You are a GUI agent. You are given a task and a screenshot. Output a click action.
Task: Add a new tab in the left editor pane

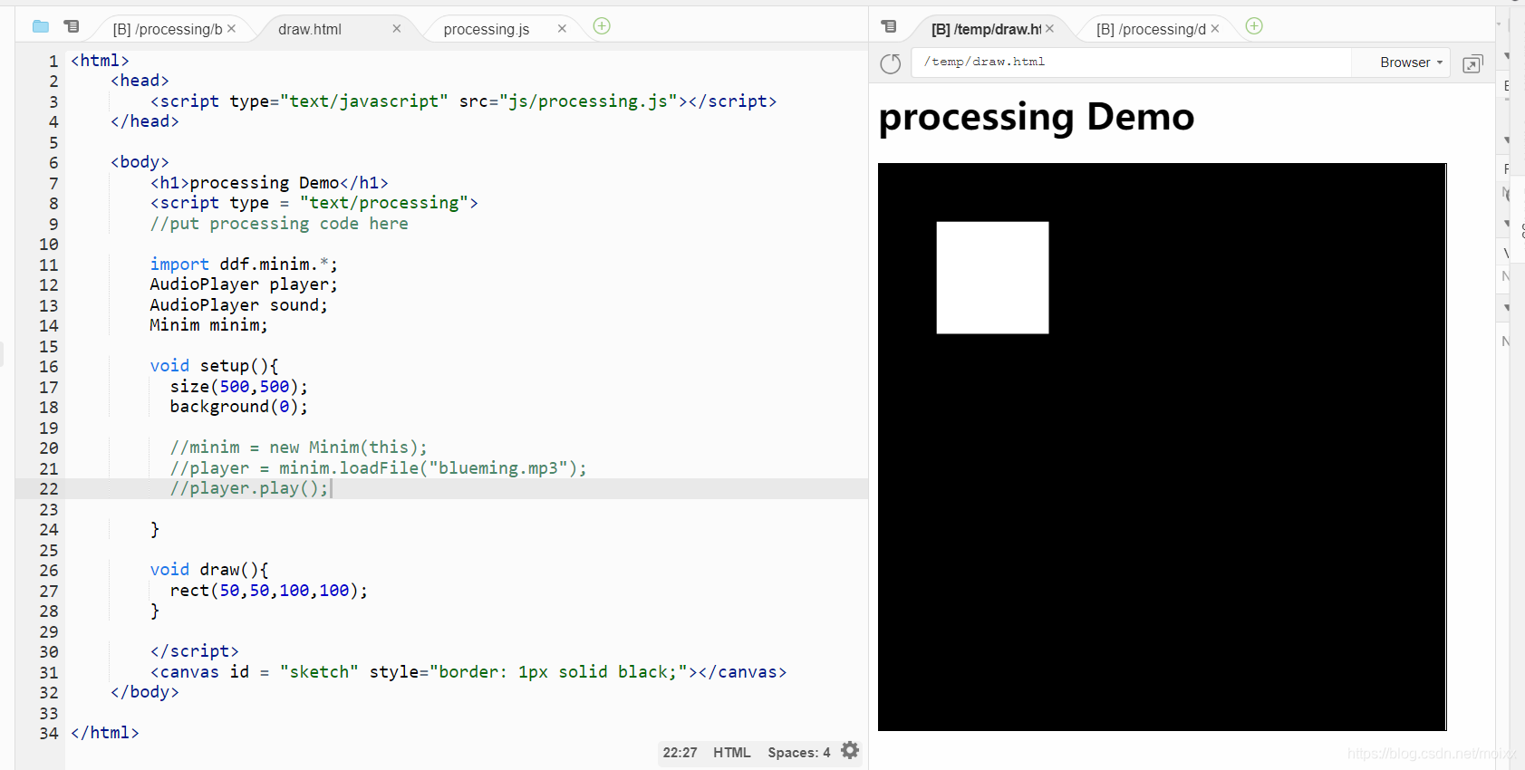602,26
